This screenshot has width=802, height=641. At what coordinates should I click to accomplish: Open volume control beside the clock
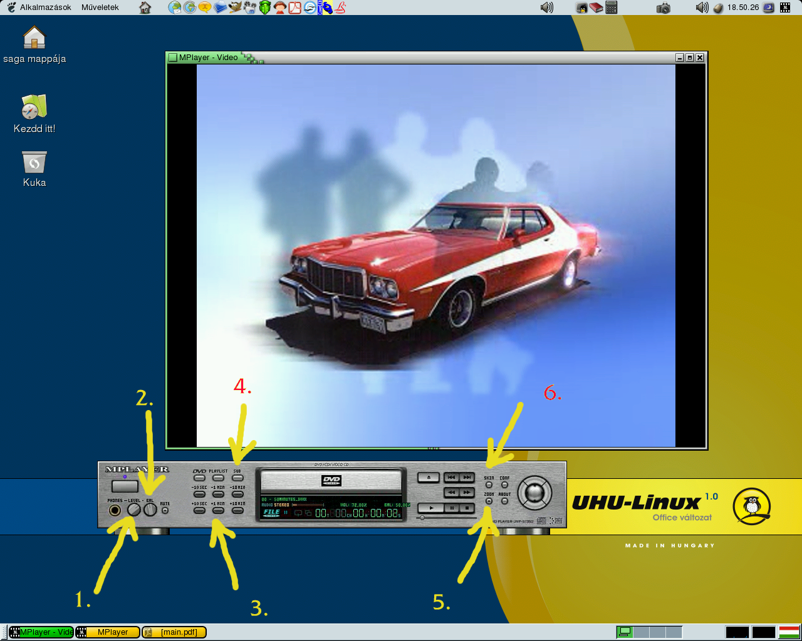tap(702, 8)
